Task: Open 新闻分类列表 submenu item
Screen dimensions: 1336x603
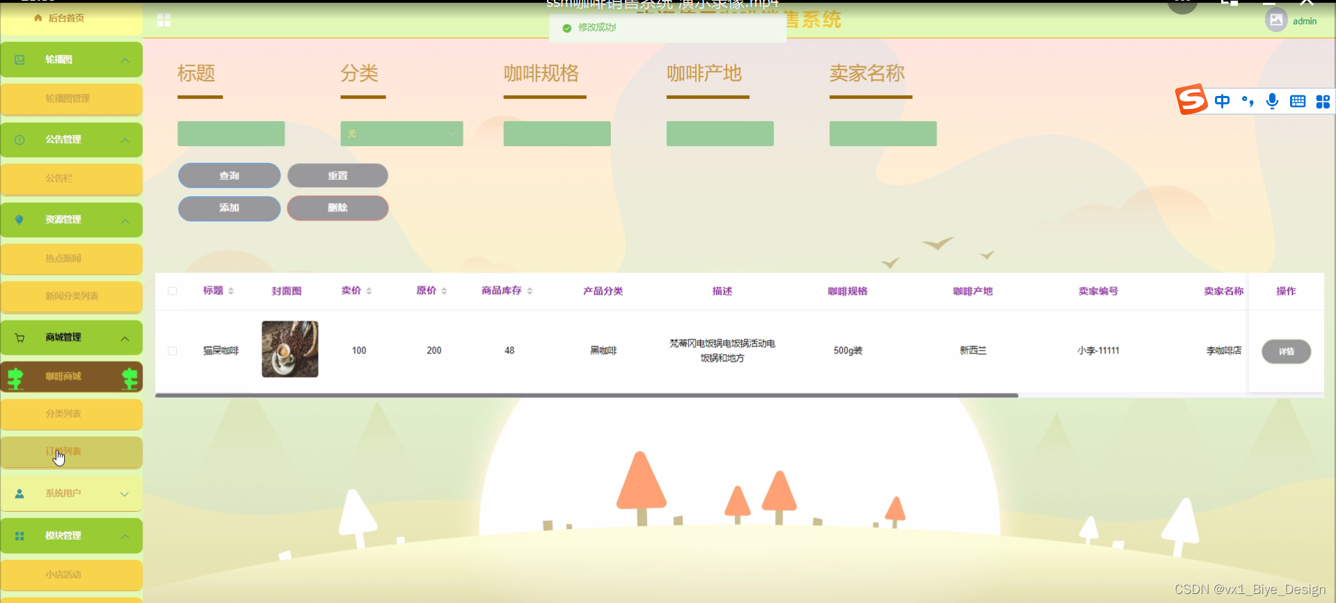Action: pyautogui.click(x=71, y=296)
